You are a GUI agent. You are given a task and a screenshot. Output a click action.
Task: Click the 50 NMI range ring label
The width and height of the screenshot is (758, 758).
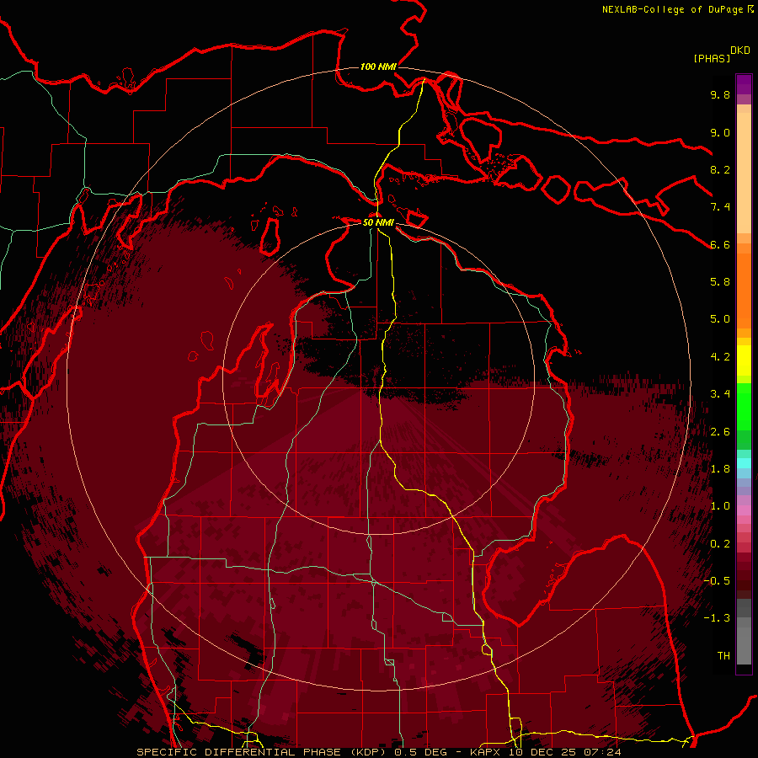[x=378, y=222]
